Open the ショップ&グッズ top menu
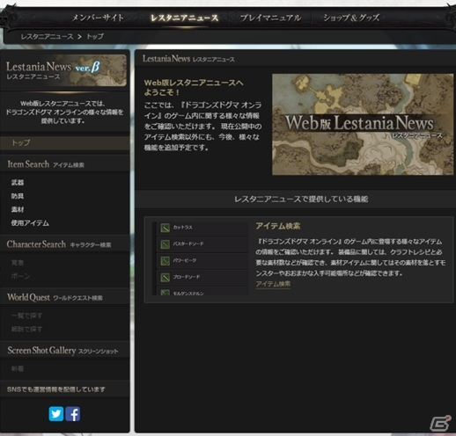This screenshot has height=436, width=456. [x=351, y=18]
